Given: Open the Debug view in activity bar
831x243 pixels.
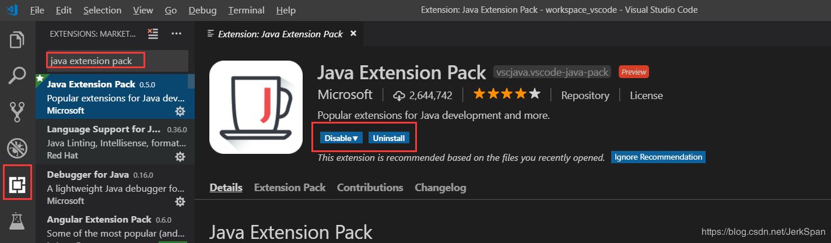Looking at the screenshot, I should tap(17, 149).
